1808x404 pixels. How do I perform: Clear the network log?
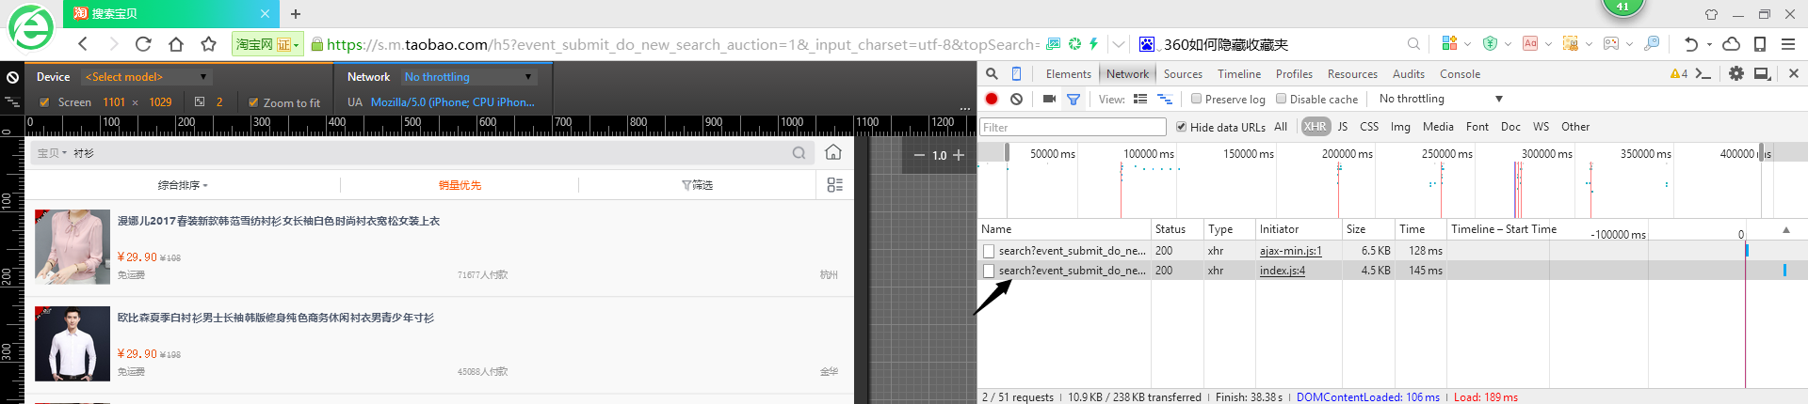point(1016,99)
